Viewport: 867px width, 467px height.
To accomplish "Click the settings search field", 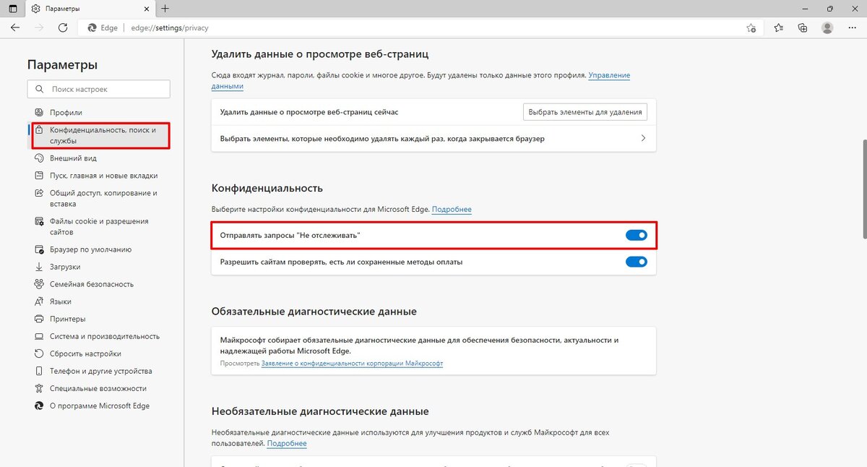I will 99,89.
